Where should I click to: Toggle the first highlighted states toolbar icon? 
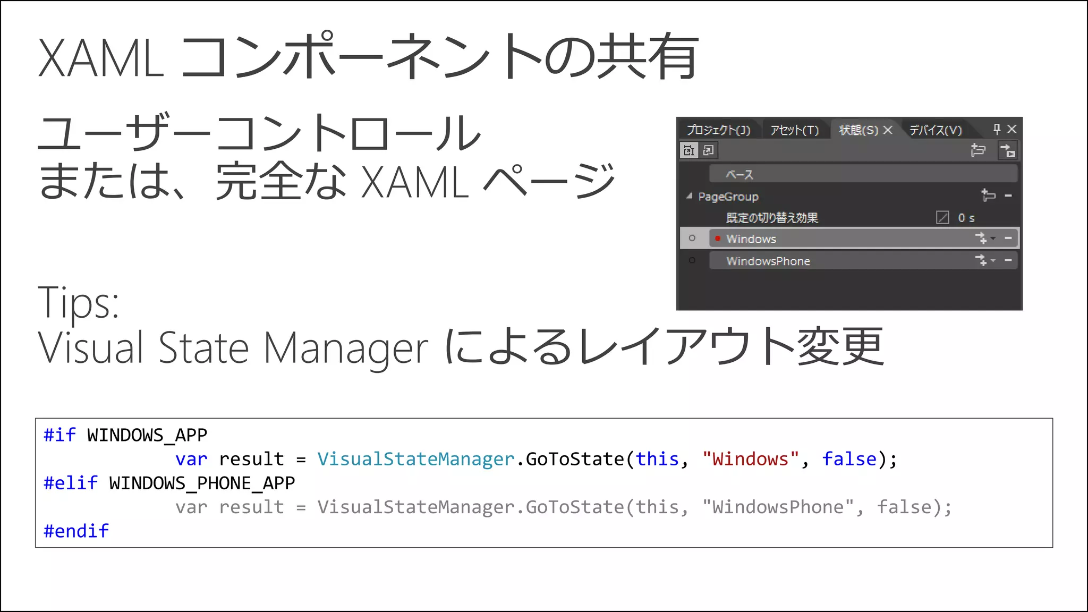pos(689,151)
